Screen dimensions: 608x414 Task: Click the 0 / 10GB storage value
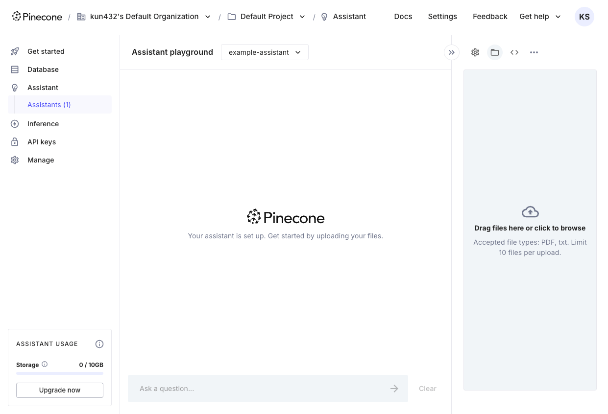(x=91, y=365)
